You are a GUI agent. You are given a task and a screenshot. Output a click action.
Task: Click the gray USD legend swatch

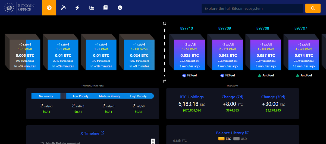pos(236,139)
